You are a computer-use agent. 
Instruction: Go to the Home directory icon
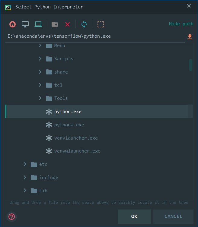12,24
